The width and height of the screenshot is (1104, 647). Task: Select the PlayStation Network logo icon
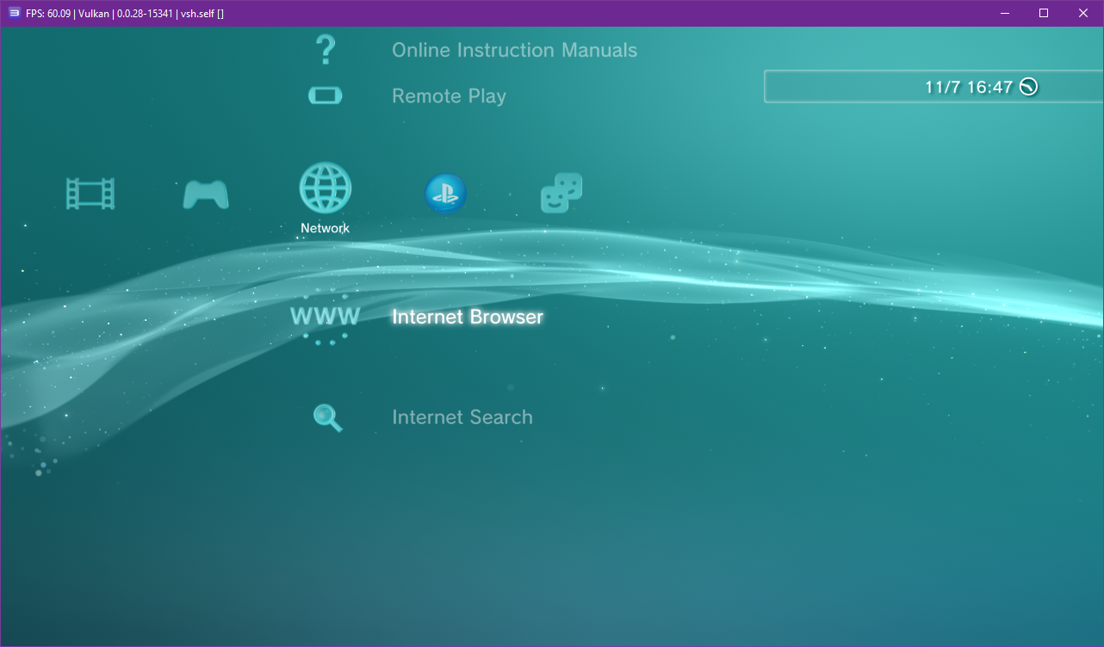pos(445,193)
